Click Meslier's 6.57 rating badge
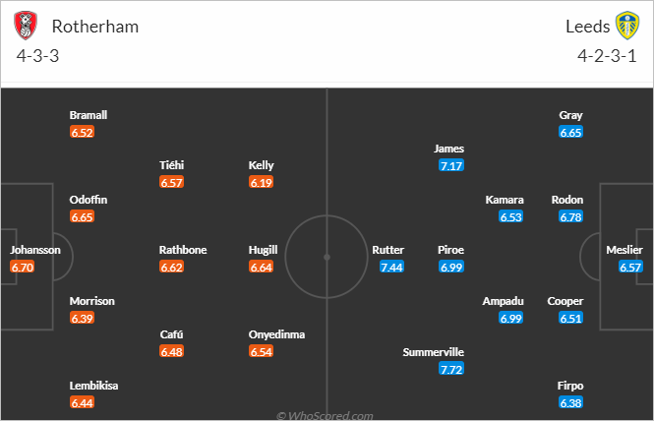The height and width of the screenshot is (421, 654). tap(630, 267)
